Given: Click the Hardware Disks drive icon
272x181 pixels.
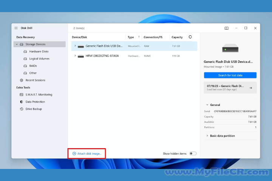Looking at the screenshot, I should coord(25,51).
